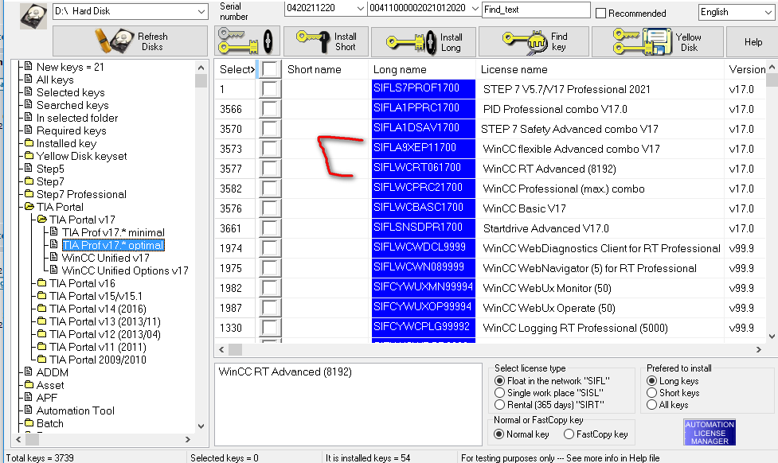Image resolution: width=778 pixels, height=463 pixels.
Task: Select Rental (365 days) "SIRT" option
Action: 499,405
